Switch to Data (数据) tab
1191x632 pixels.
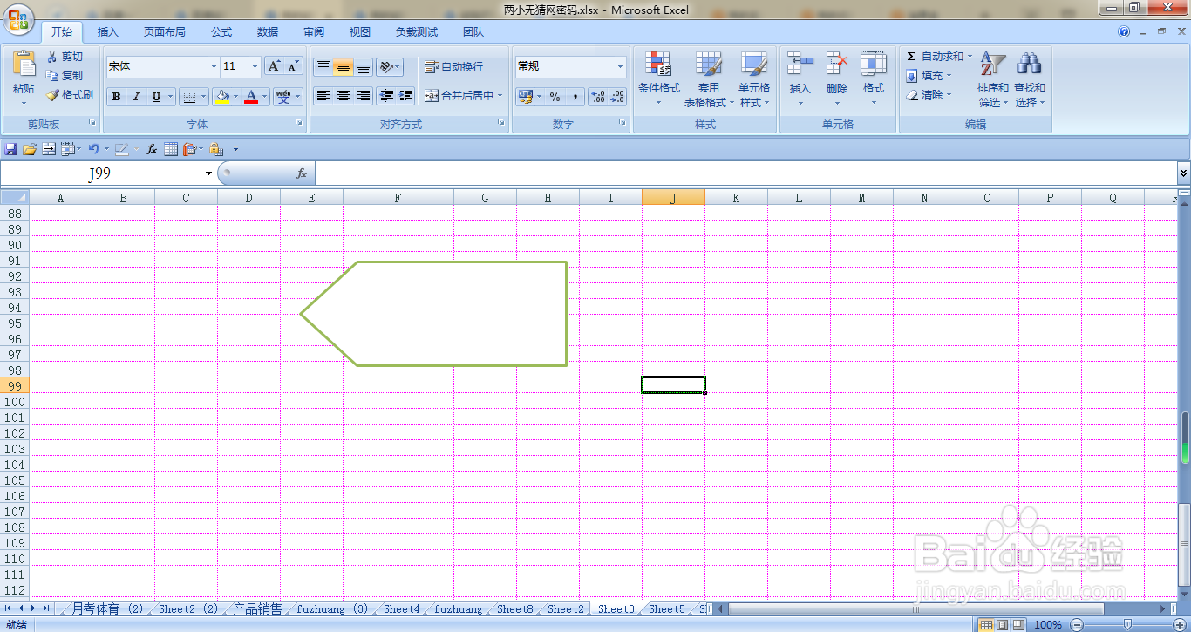(268, 32)
